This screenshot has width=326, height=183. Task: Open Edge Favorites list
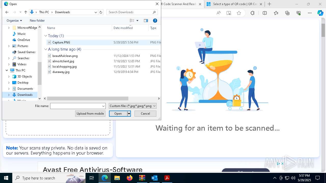(x=276, y=13)
